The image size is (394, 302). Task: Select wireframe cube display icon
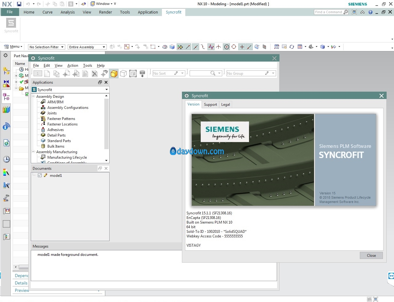[123, 74]
